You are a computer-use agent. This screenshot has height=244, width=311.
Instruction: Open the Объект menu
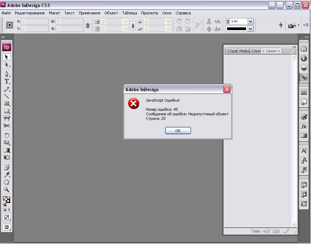[111, 13]
